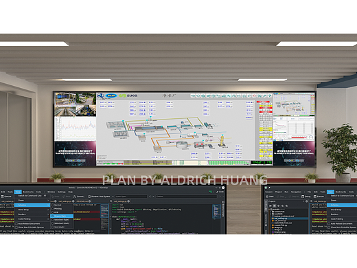Open the Project menu on right monitor
357x268 pixels.
tap(278, 192)
